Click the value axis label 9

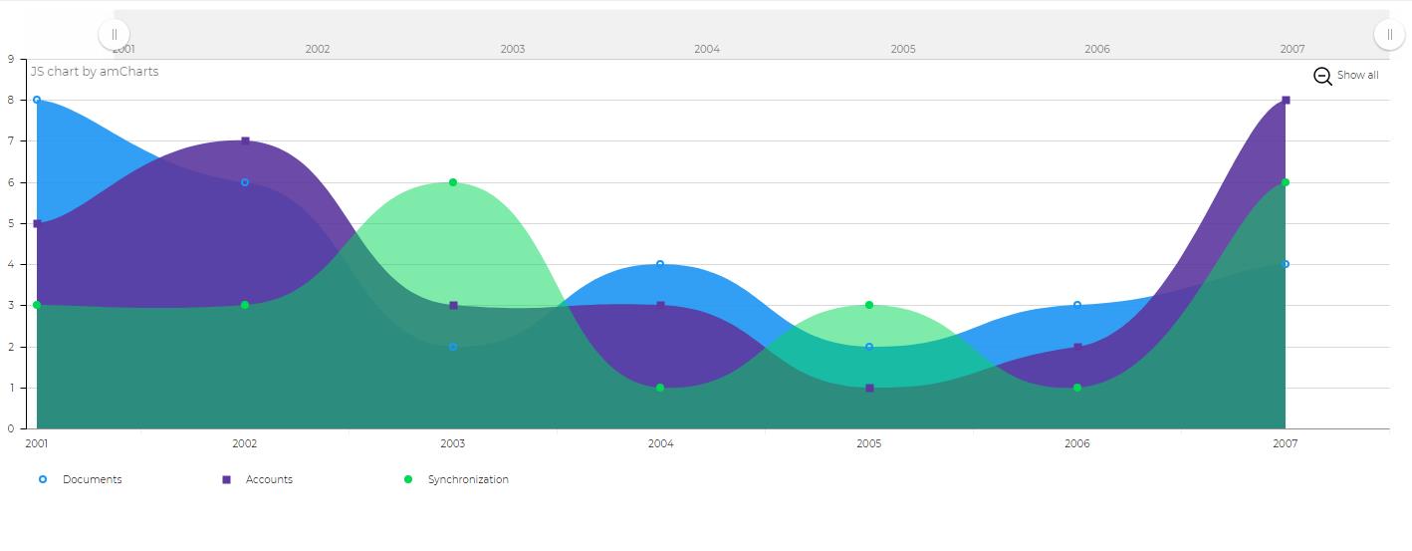(x=10, y=59)
